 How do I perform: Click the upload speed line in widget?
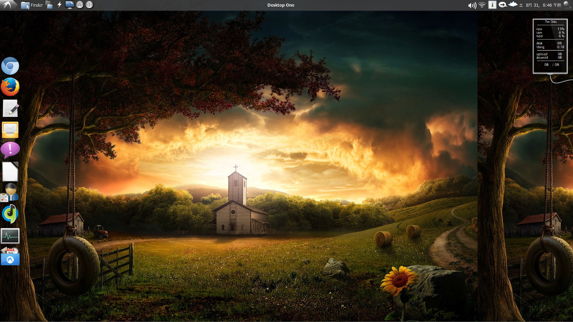550,54
